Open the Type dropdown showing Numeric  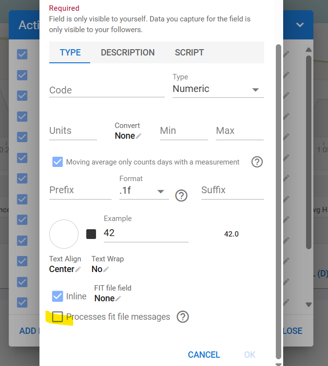218,89
